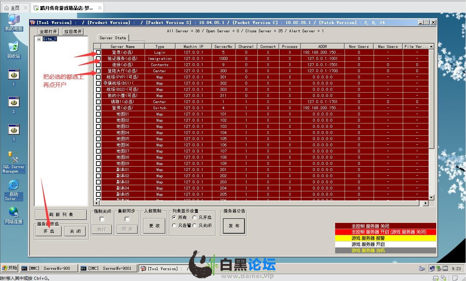Select the desktop shortcut labeled 1
The image size is (466, 281).
click(x=13, y=77)
